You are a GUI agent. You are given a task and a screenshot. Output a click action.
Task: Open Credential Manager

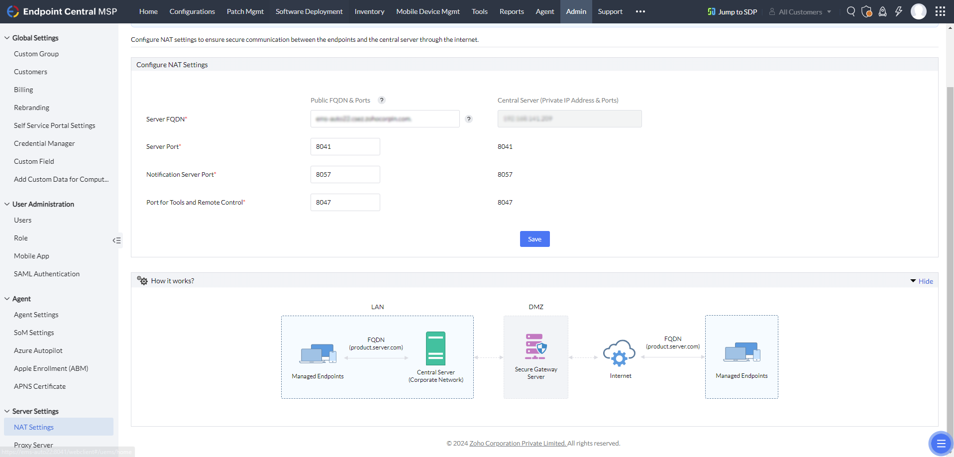[44, 143]
